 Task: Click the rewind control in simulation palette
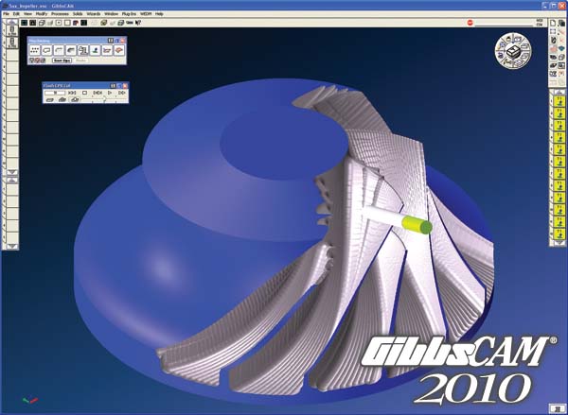[x=72, y=93]
